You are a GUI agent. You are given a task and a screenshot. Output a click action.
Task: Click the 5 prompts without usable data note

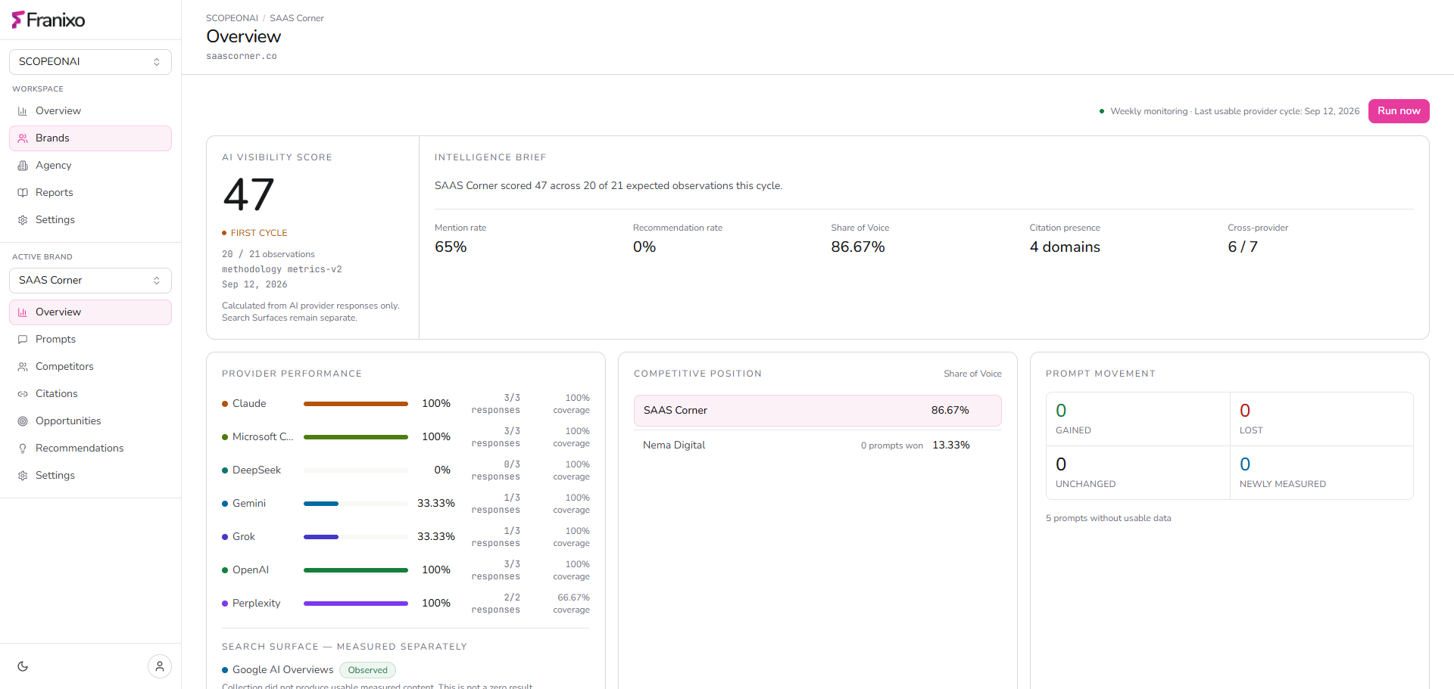click(1109, 518)
